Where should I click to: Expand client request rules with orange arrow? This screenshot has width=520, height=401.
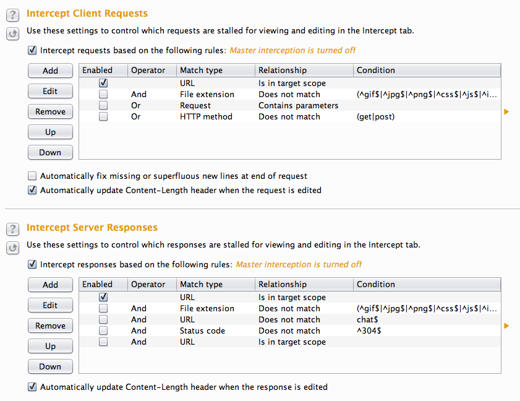(x=507, y=112)
